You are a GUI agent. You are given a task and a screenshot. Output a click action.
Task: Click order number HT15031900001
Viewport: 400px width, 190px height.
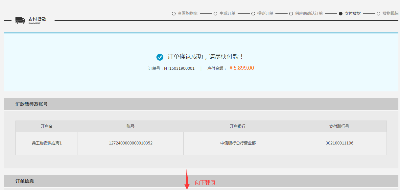point(179,68)
